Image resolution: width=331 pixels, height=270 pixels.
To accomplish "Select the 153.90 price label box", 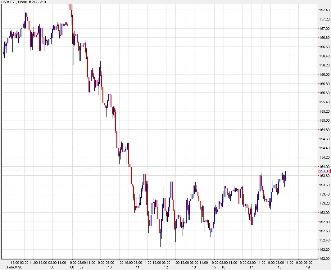I will [324, 171].
